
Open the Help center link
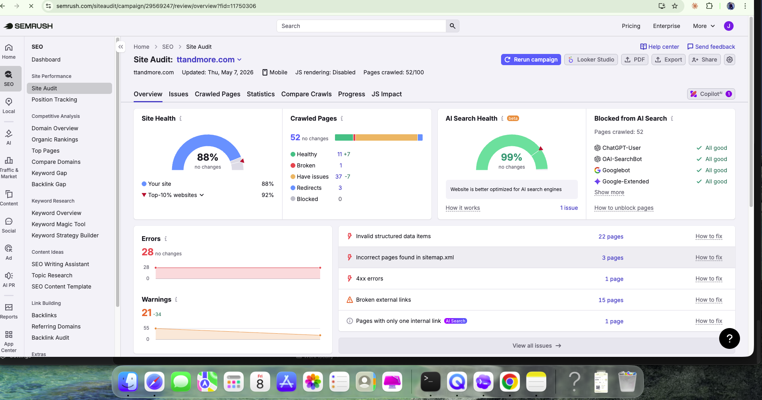[660, 47]
